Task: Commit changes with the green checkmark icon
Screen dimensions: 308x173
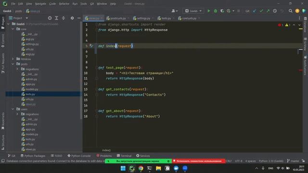Action: click(261, 11)
